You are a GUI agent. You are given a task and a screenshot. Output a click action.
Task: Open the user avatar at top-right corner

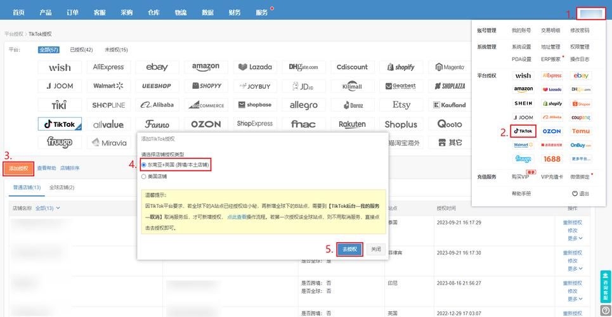(x=592, y=13)
